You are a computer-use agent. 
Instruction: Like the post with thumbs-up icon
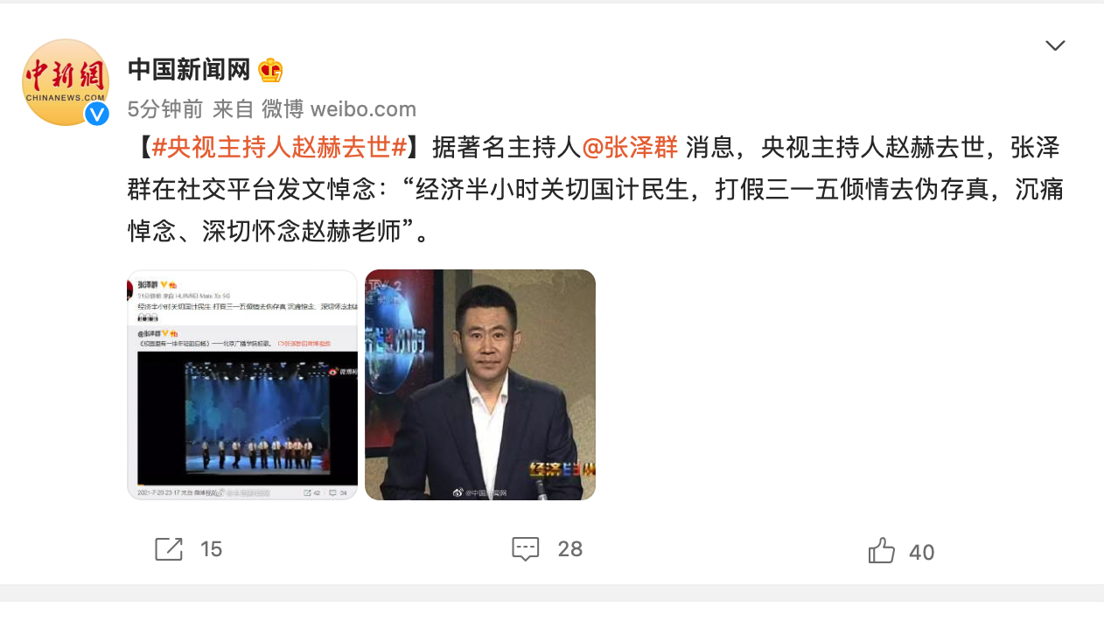[x=882, y=550]
